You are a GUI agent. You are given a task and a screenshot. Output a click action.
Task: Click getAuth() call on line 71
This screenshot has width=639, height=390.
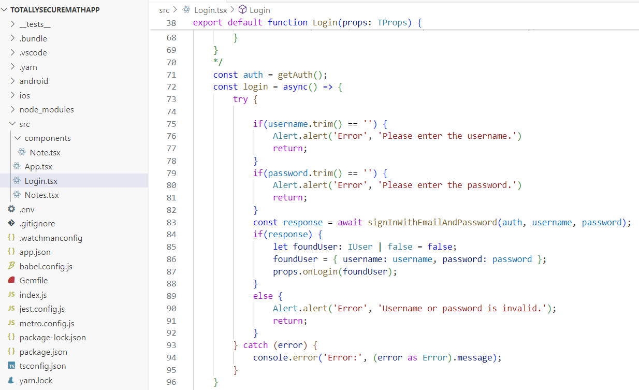(x=300, y=75)
